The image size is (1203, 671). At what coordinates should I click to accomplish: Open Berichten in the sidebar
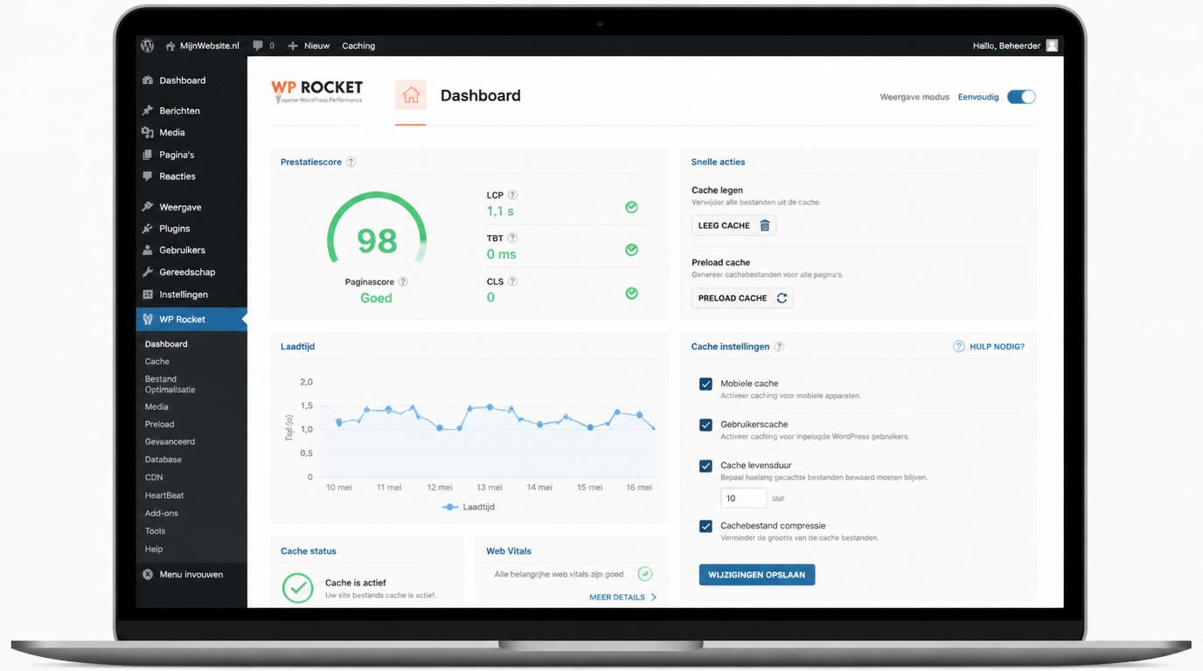tap(179, 111)
